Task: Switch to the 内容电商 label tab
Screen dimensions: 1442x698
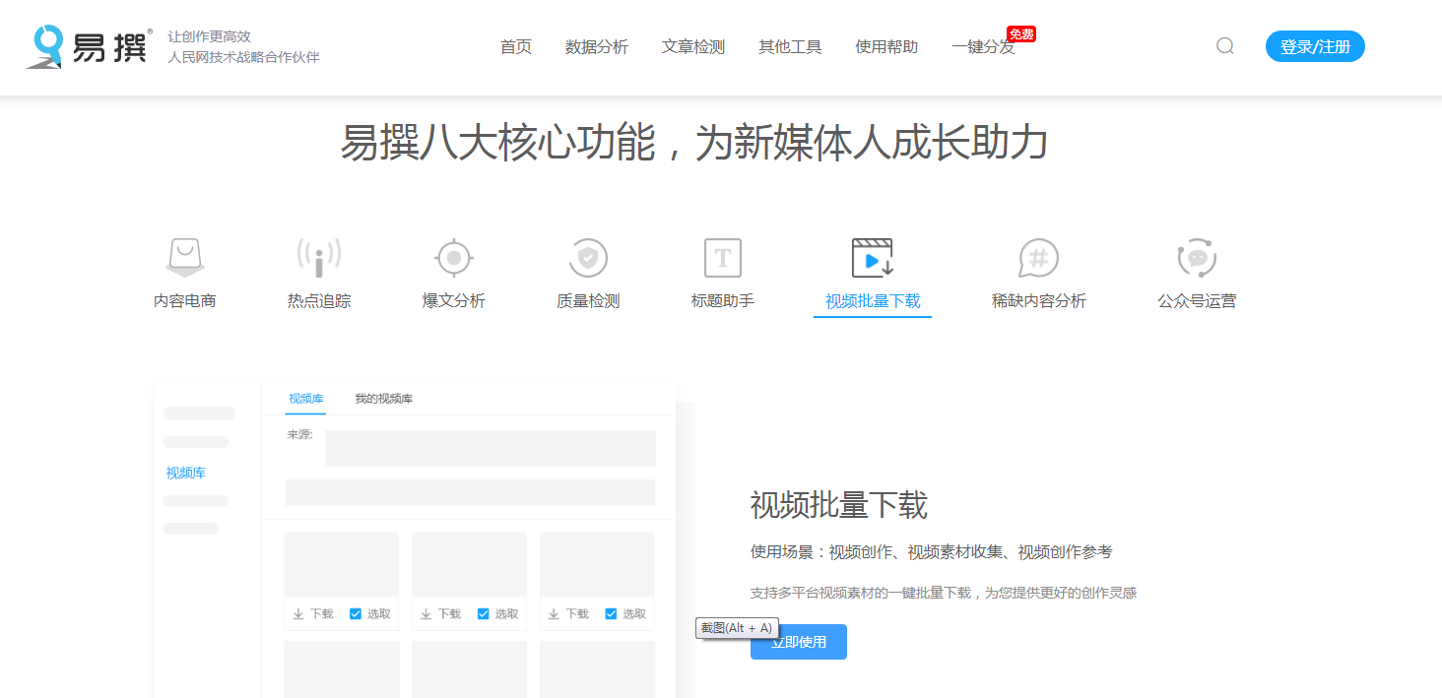Action: point(185,301)
